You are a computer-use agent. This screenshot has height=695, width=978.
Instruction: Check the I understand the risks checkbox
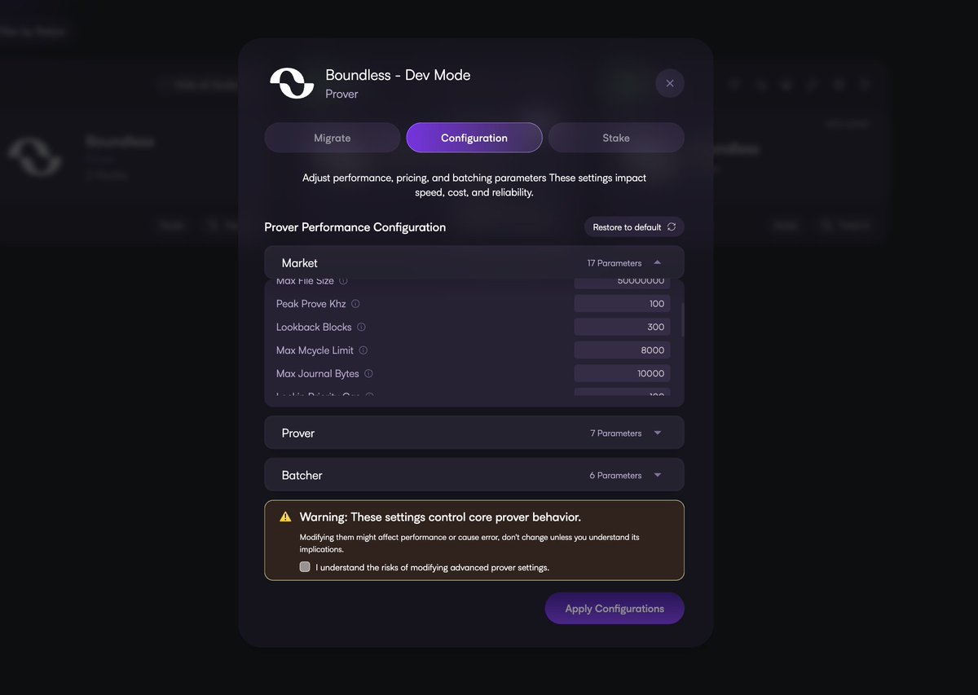click(x=305, y=567)
